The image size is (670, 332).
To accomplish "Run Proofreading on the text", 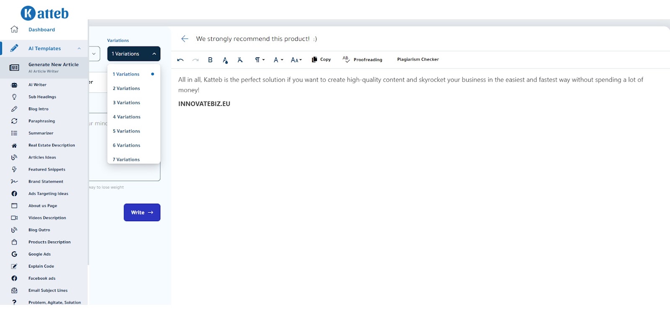I will [x=362, y=59].
